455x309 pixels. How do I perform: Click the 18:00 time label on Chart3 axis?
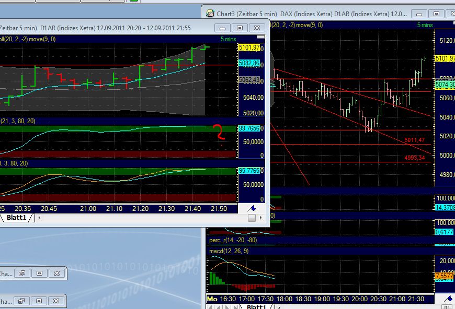pos(285,299)
